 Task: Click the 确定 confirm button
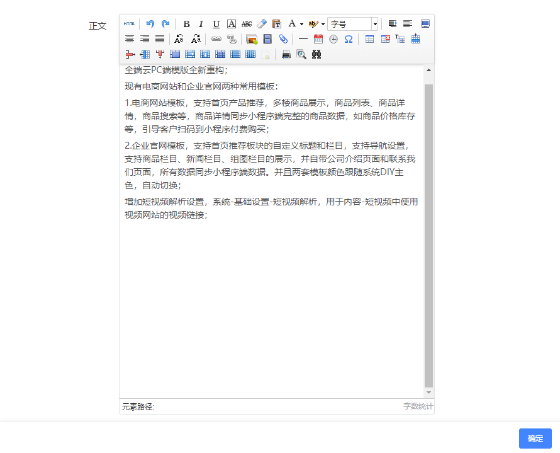point(535,439)
